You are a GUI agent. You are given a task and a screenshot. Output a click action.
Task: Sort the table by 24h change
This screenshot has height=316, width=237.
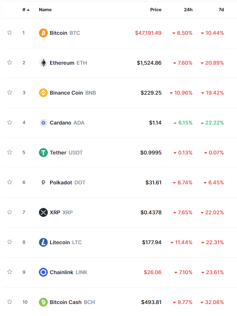188,10
